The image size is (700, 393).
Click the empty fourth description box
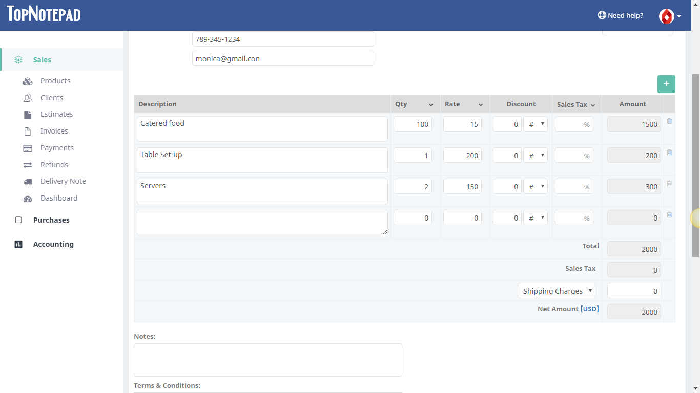(x=262, y=223)
